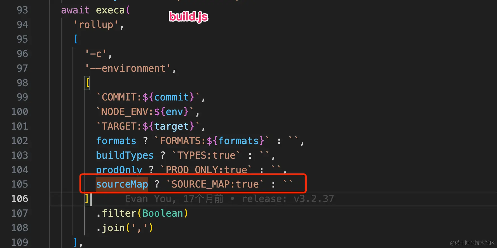
Task: Click line number 103 in the gutter
Action: [x=20, y=155]
